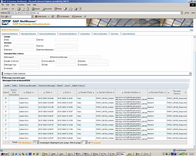Select the message started 30.07.2004 13:03:56
Screen dimensions: 196x156
pyautogui.click(x=6, y=103)
